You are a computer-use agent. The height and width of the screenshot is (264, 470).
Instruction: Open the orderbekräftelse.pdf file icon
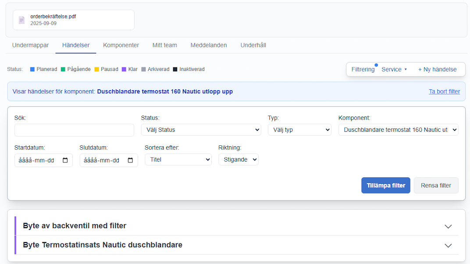click(x=21, y=20)
